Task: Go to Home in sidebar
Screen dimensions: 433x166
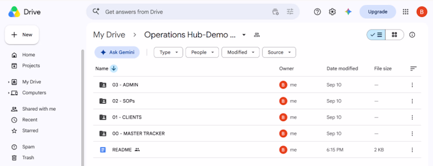Action: 29,55
